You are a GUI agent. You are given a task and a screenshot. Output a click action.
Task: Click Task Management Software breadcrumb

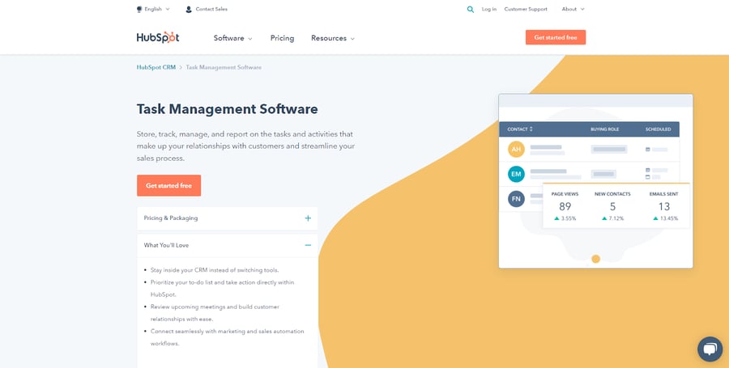click(x=224, y=67)
